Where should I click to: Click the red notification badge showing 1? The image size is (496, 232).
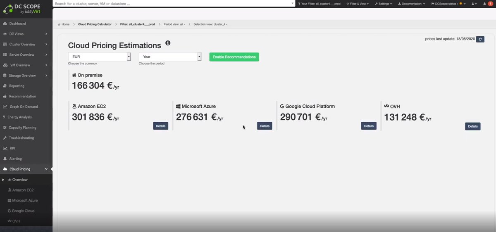[x=491, y=4]
